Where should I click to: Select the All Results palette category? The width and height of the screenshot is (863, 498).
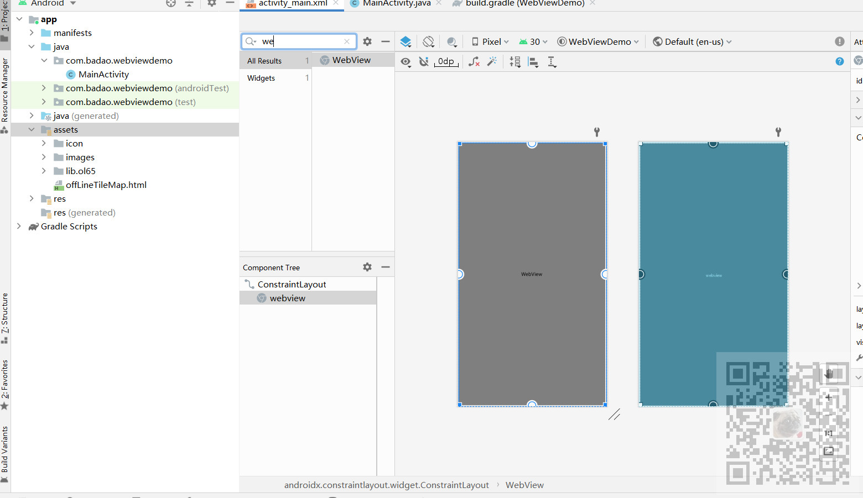(x=275, y=61)
